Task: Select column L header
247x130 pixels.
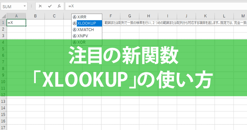Action: (x=224, y=16)
